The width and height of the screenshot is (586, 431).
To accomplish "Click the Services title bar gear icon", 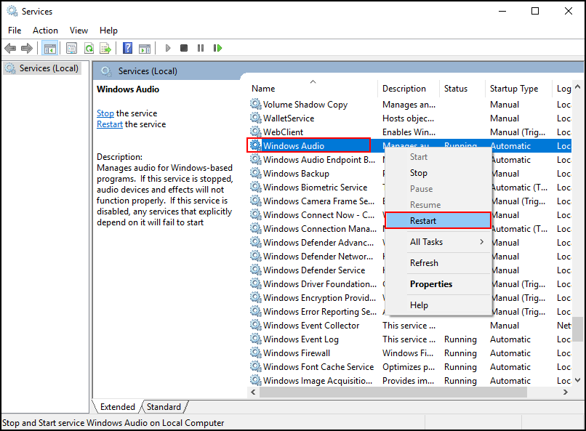I will tap(12, 11).
